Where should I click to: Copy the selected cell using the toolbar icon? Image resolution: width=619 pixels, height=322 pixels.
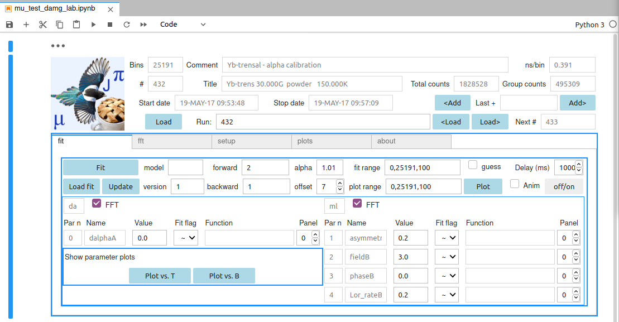(59, 25)
